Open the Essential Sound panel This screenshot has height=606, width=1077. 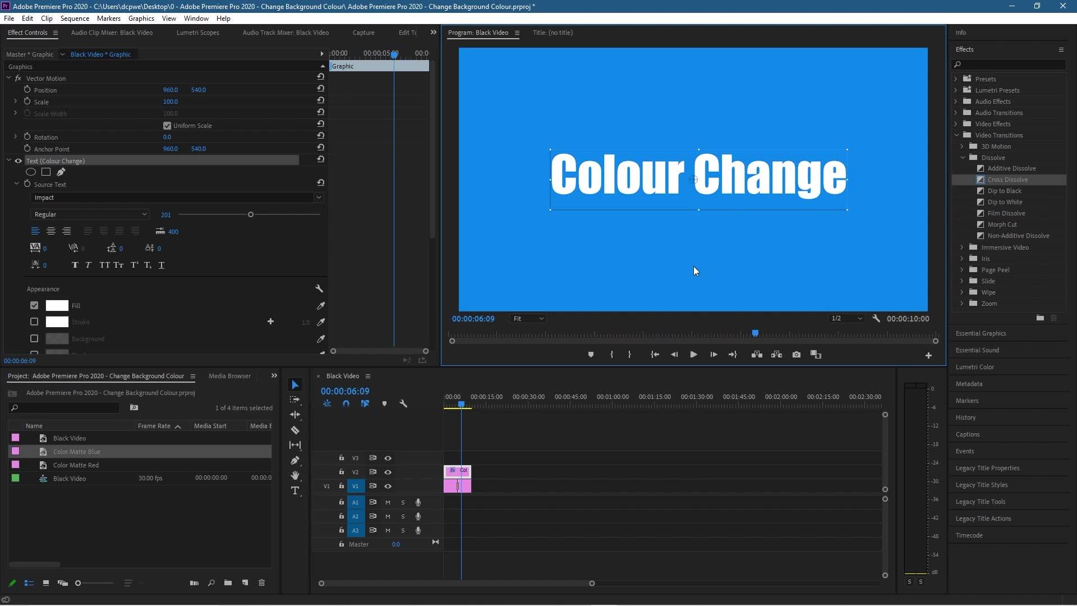click(x=977, y=350)
